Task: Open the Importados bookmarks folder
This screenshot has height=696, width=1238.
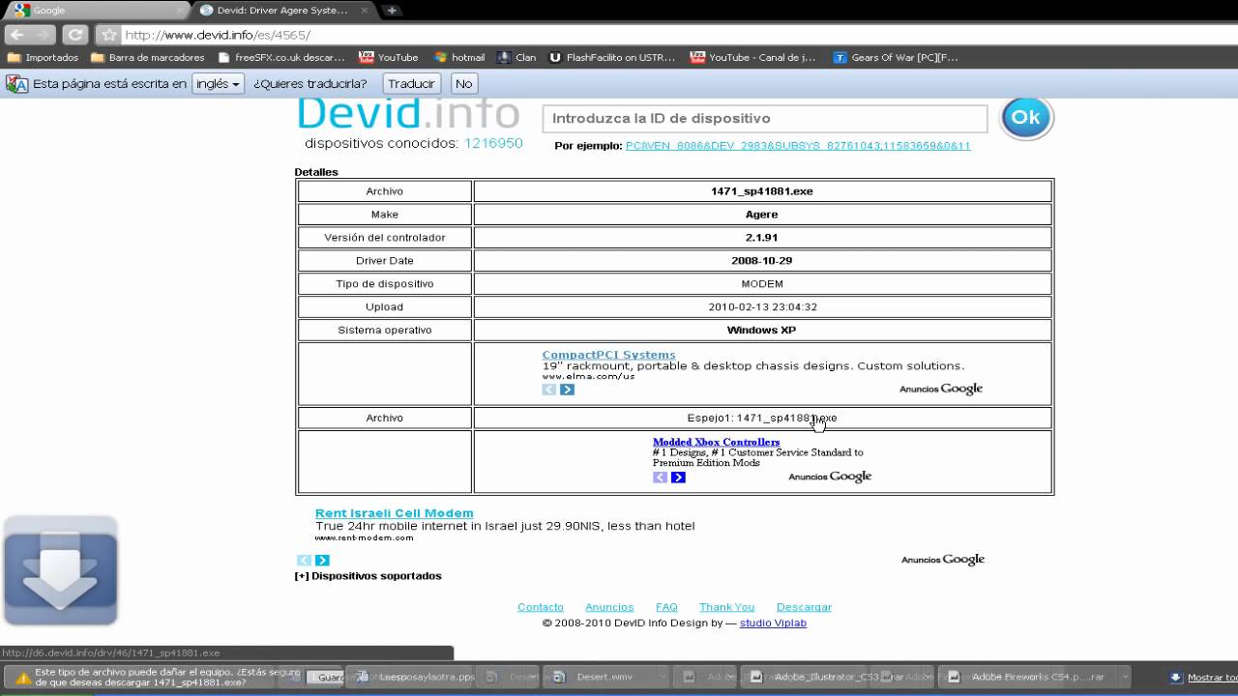Action: click(43, 57)
